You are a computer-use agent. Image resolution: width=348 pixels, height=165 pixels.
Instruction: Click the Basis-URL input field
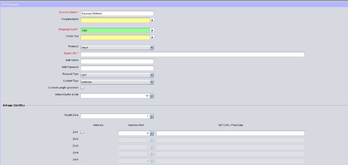[193, 54]
